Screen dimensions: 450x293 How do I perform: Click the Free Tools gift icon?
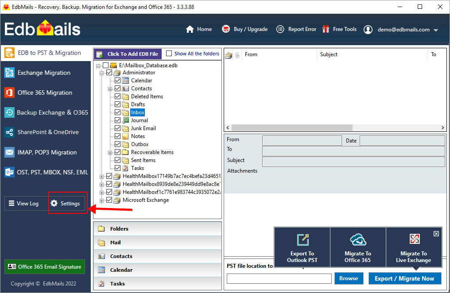coord(326,29)
